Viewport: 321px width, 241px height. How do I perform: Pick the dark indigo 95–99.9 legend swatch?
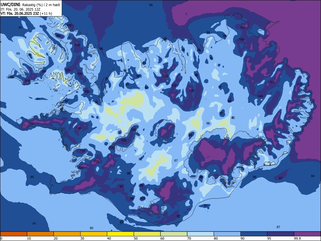pyautogui.click(x=281, y=234)
